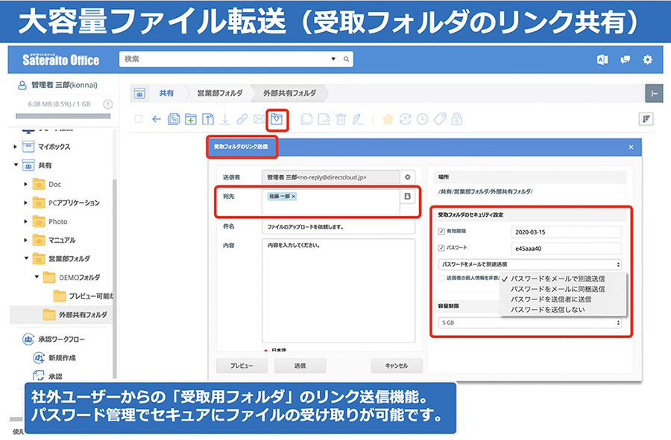Open the address book icon beside 宛先

tap(407, 197)
